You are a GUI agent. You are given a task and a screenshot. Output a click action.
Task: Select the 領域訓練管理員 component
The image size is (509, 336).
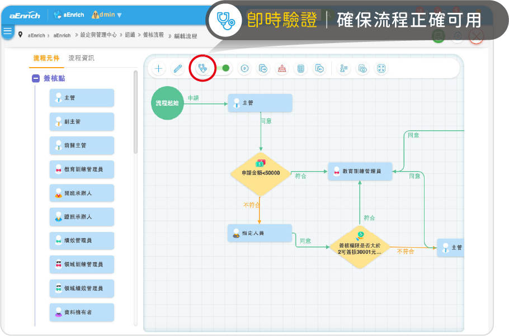pos(82,264)
